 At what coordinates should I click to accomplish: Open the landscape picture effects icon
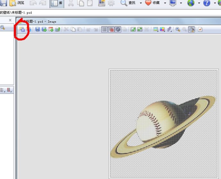(156, 30)
